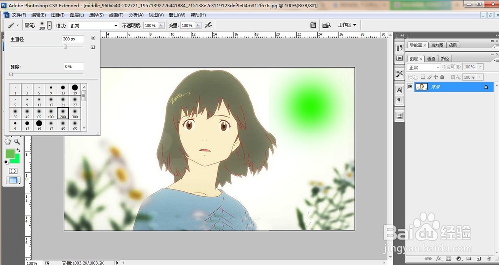Create new fill or adjustment layer

(459, 259)
